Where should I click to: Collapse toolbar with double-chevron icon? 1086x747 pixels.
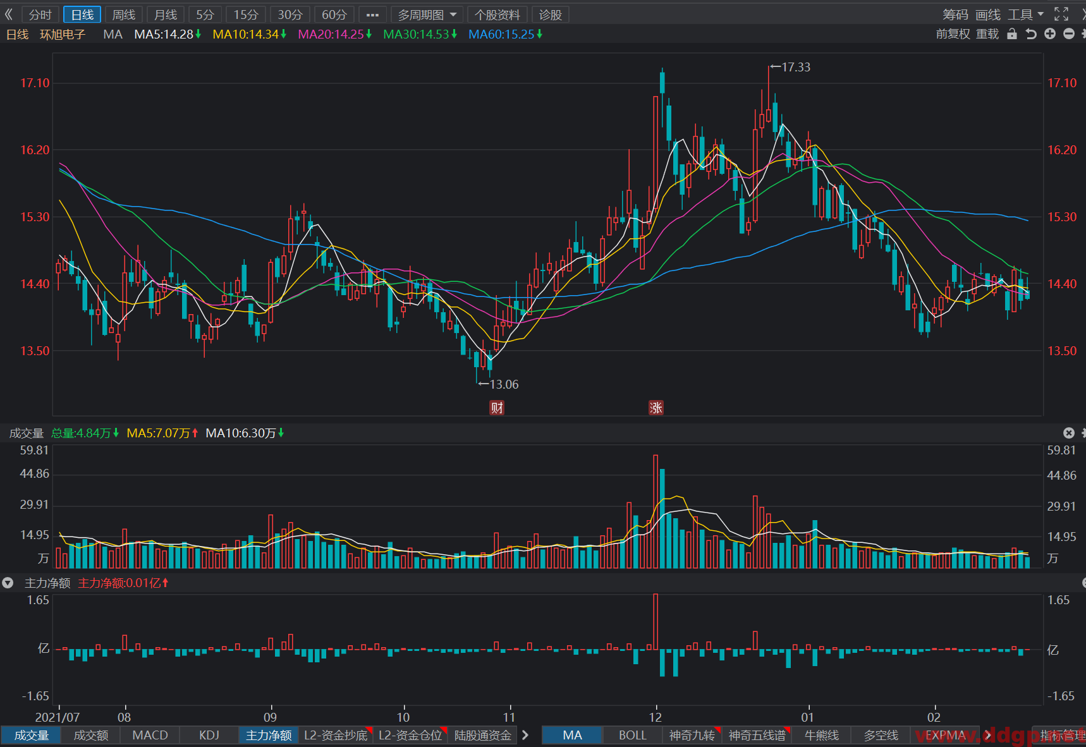[9, 14]
